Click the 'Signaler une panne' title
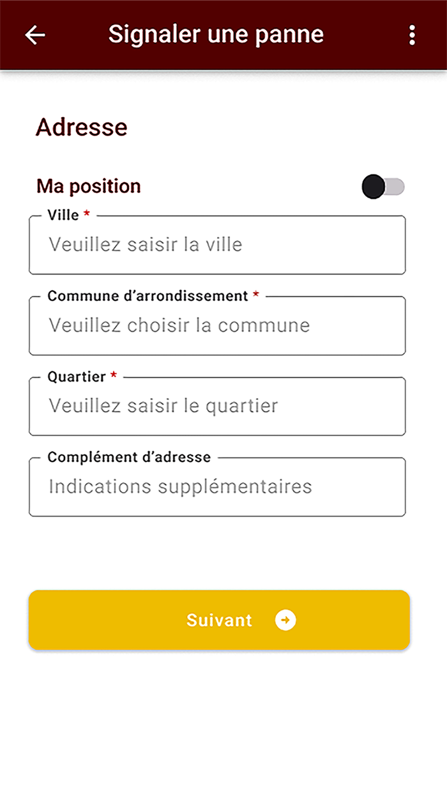Screen dimensions: 447x795 pos(216,34)
